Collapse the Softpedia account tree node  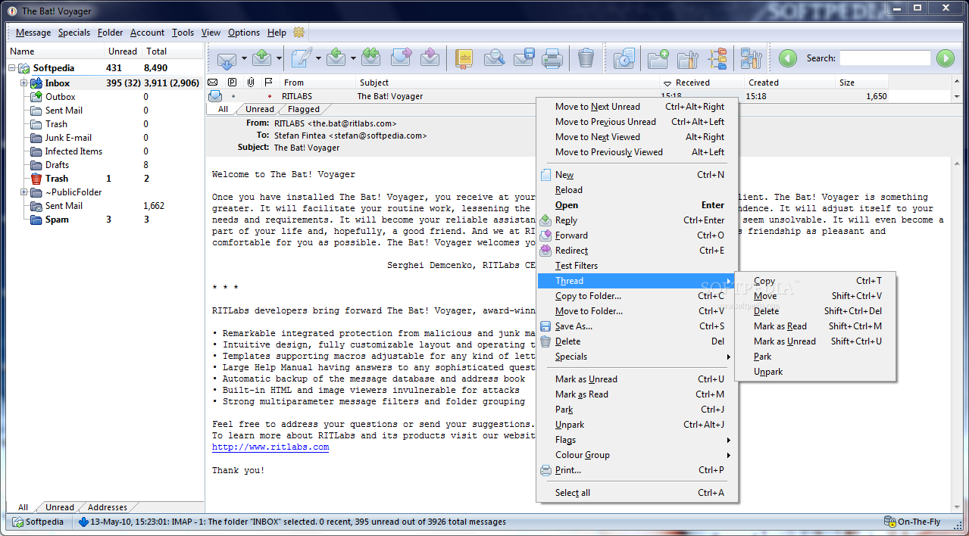coord(12,68)
